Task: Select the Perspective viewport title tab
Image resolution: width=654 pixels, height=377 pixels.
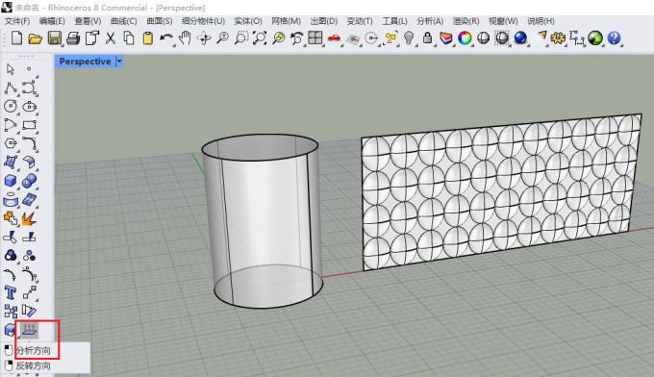Action: [85, 62]
